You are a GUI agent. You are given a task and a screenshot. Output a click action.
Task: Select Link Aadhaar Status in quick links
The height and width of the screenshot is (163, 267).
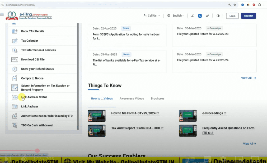[43, 97]
